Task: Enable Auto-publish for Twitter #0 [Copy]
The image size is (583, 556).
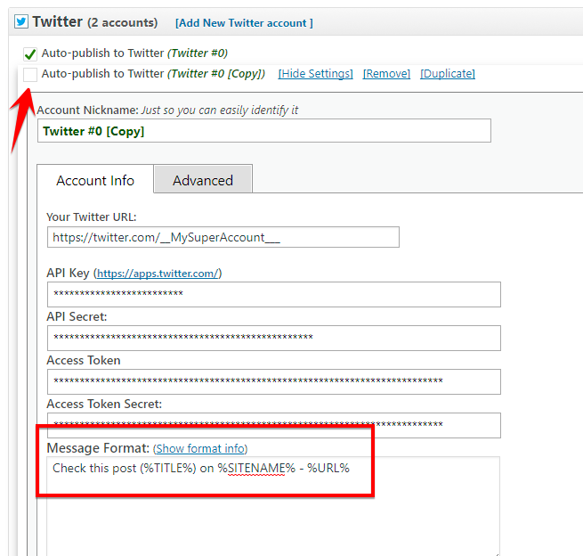Action: point(30,74)
